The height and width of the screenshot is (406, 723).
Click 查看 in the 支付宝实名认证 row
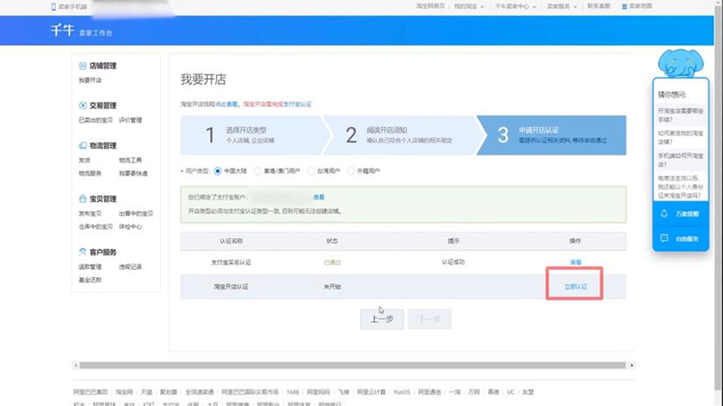(576, 263)
